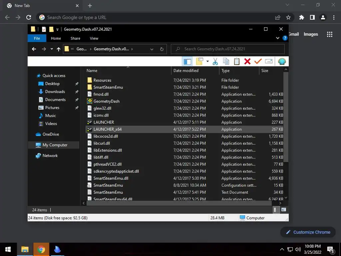Go up one folder level
The height and width of the screenshot is (256, 341).
pos(59,49)
